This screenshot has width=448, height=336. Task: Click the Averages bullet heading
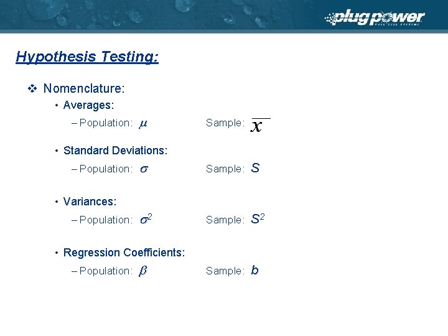[x=88, y=105]
